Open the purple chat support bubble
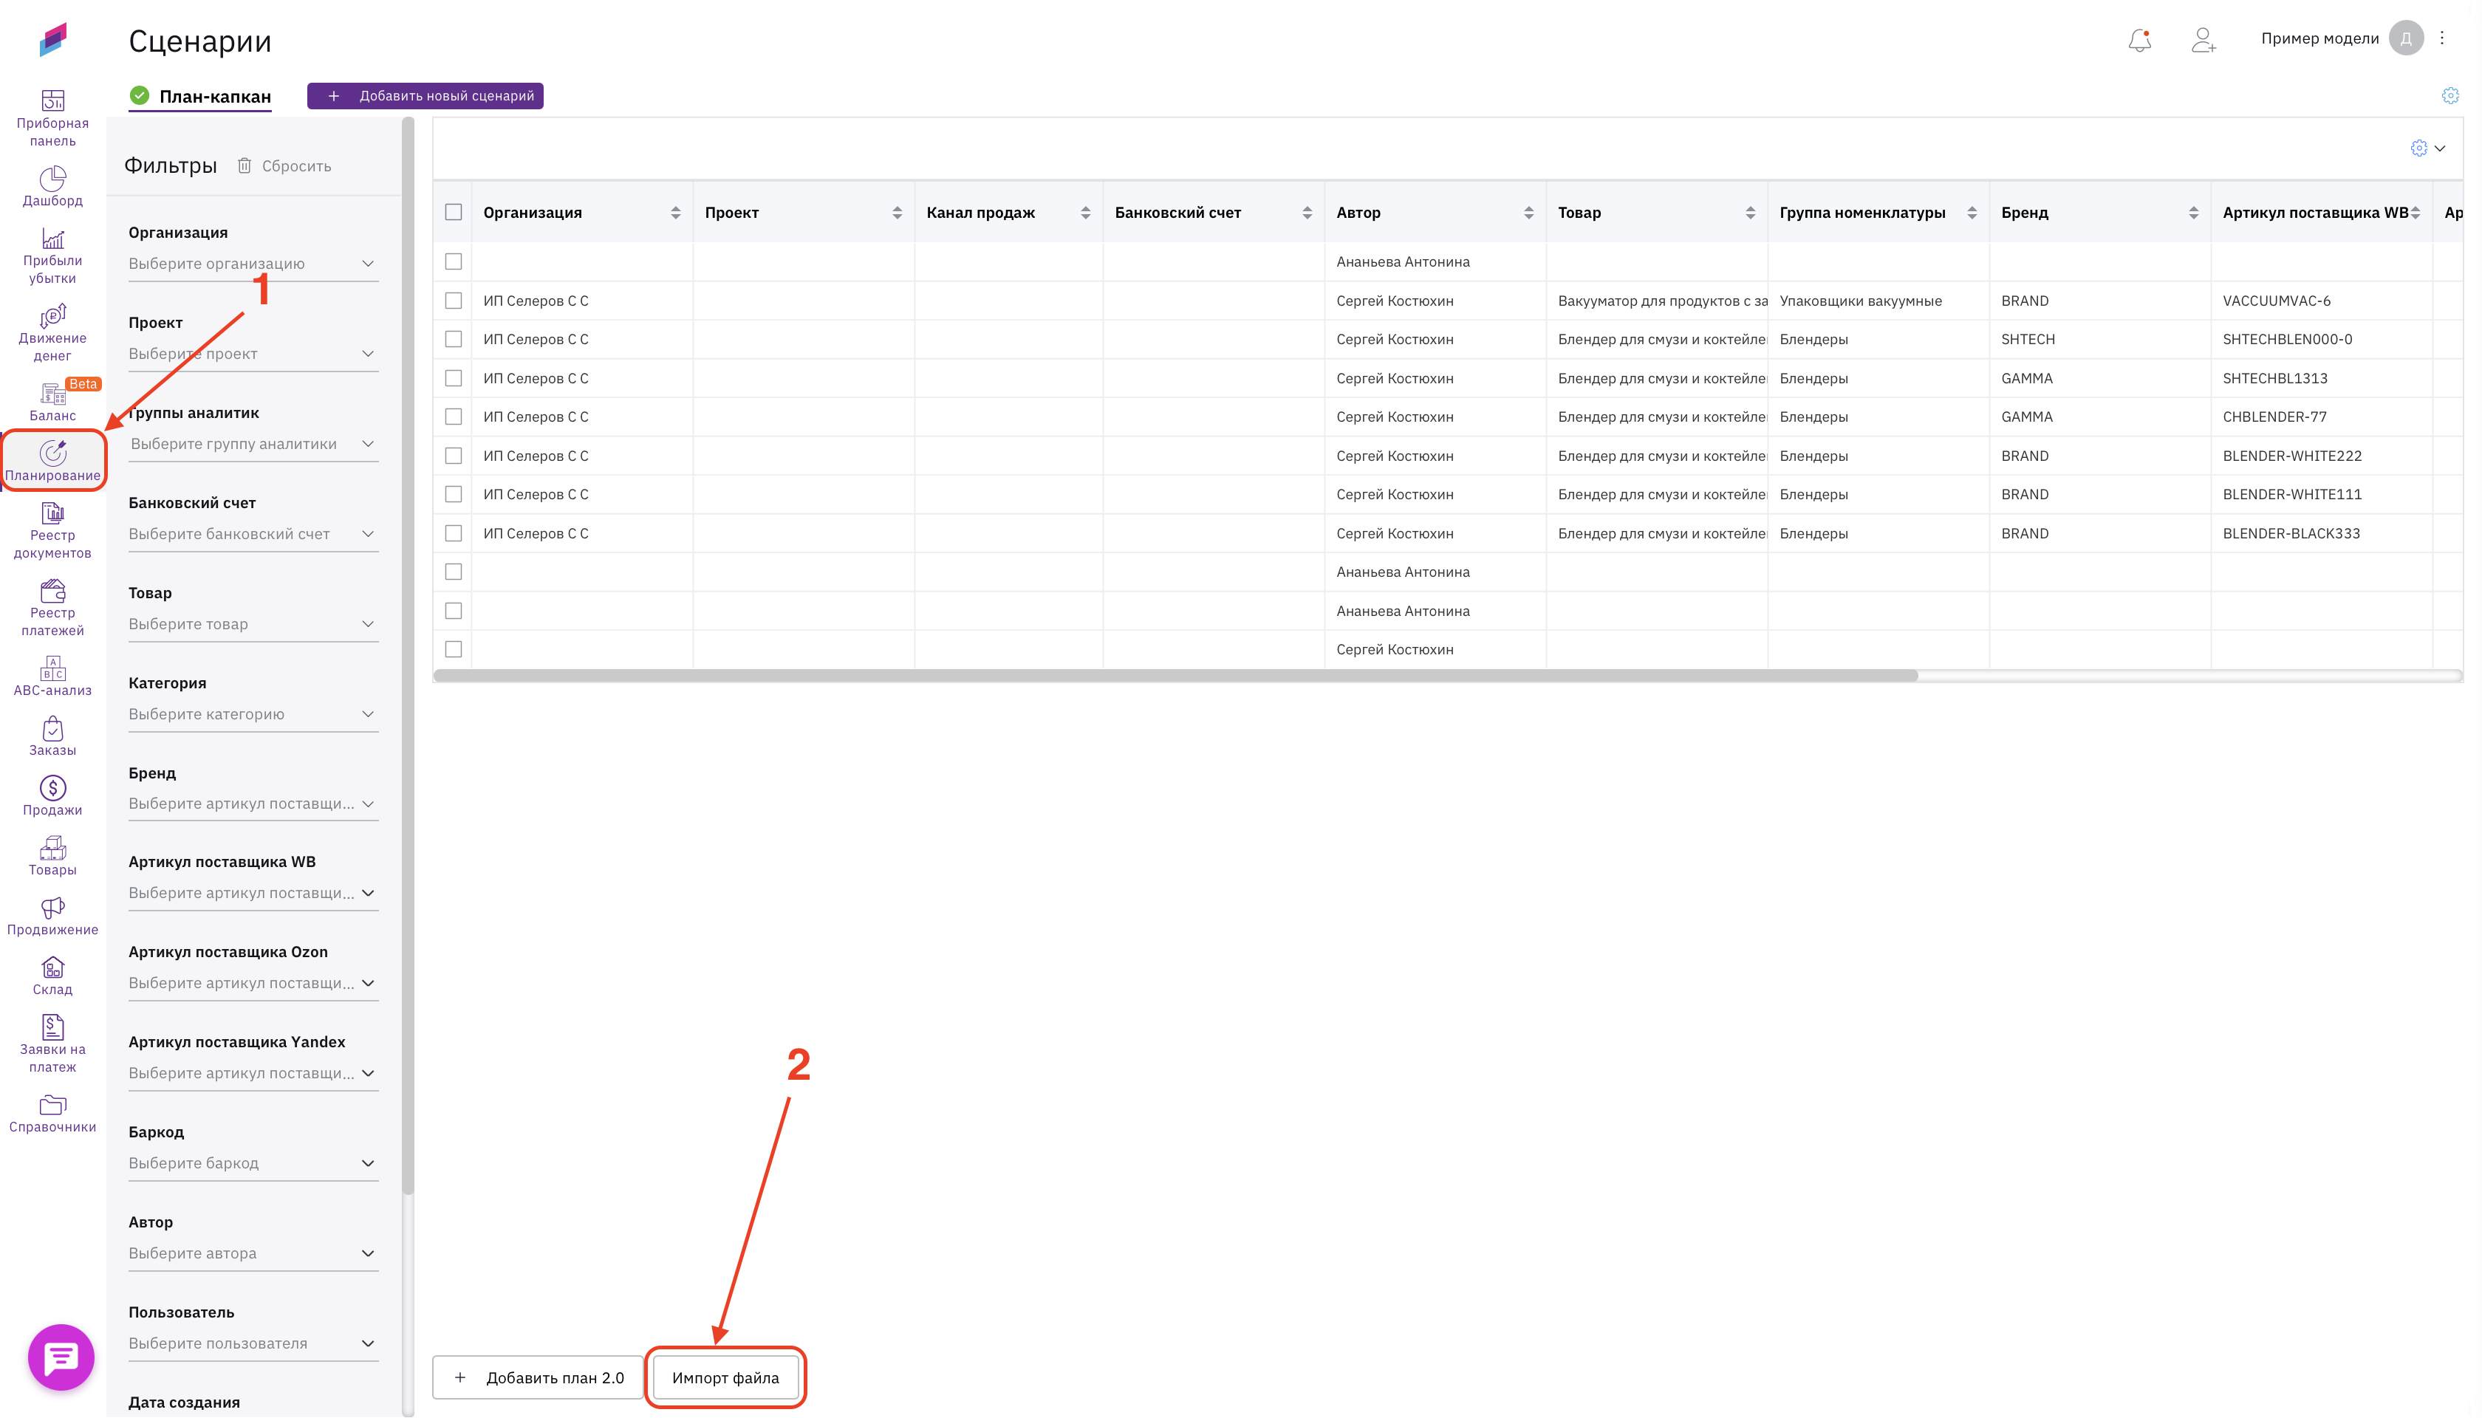2482x1418 pixels. coord(61,1356)
